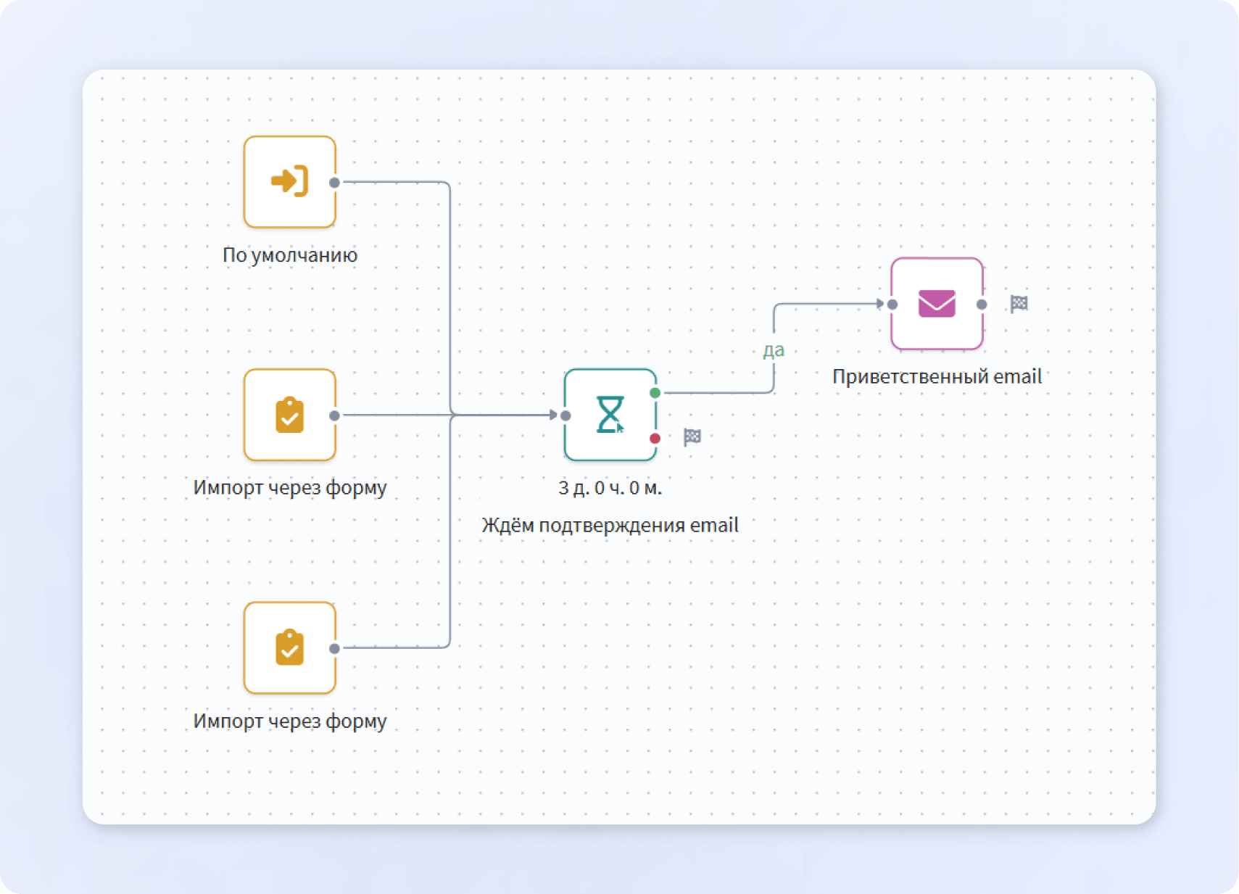Open the hourglass wait node
This screenshot has width=1239, height=894.
tap(609, 414)
